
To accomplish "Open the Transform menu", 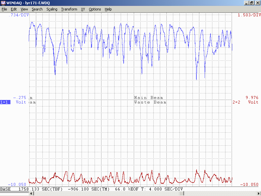I will click(x=69, y=9).
